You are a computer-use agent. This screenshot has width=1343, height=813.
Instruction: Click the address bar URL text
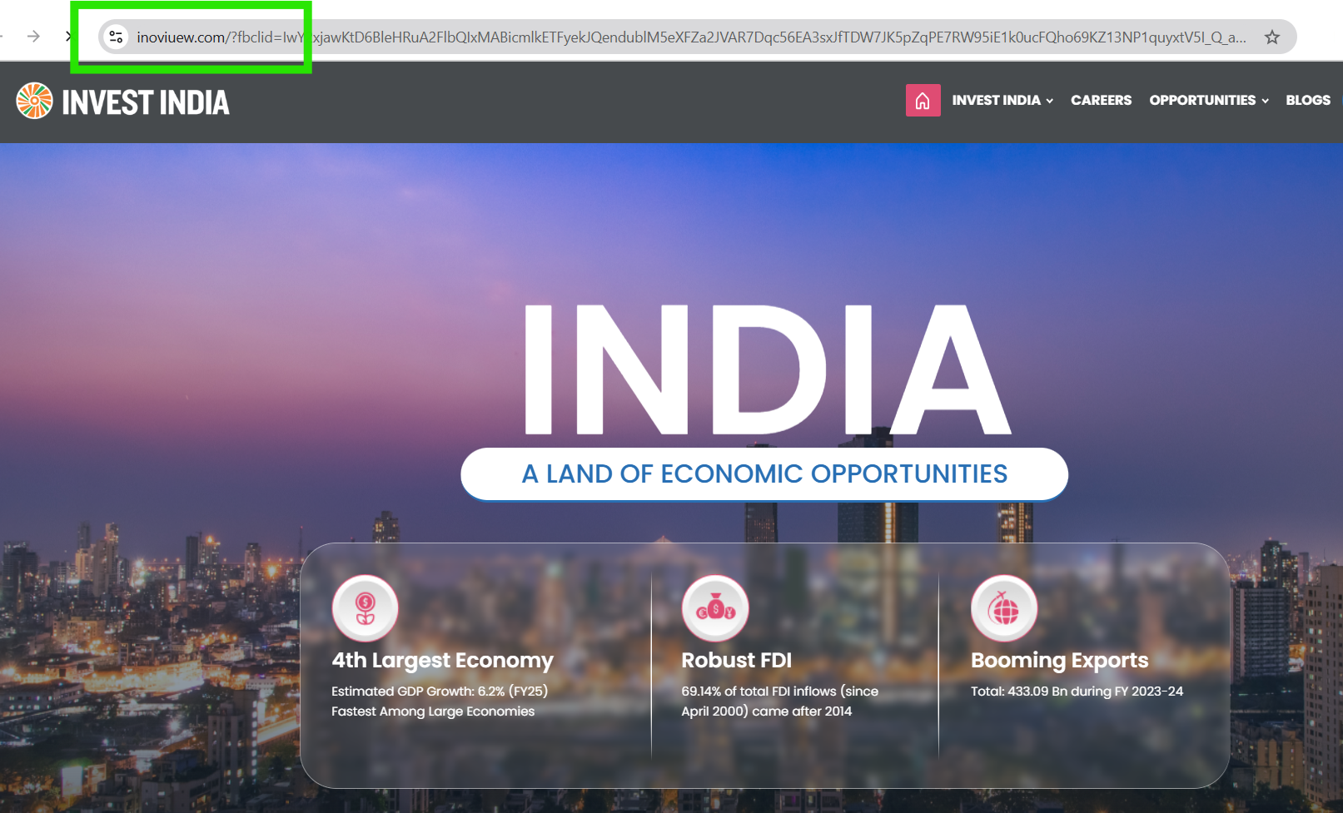691,37
